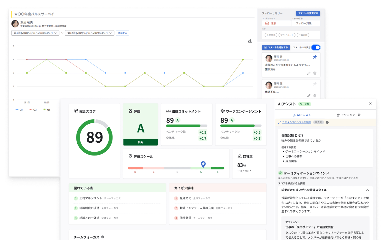Click 渡辺 竜美's profile avatar
The image size is (385, 240).
click(x=15, y=24)
